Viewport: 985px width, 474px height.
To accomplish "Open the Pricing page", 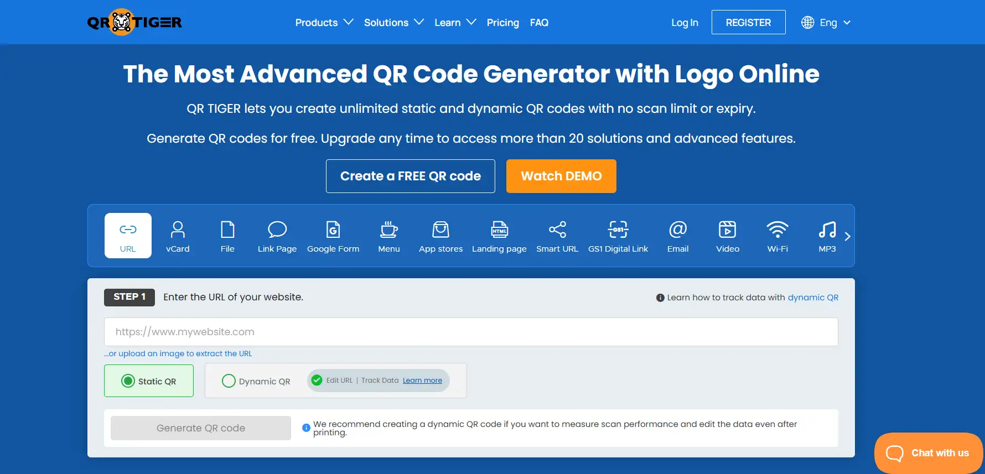I will tap(502, 23).
